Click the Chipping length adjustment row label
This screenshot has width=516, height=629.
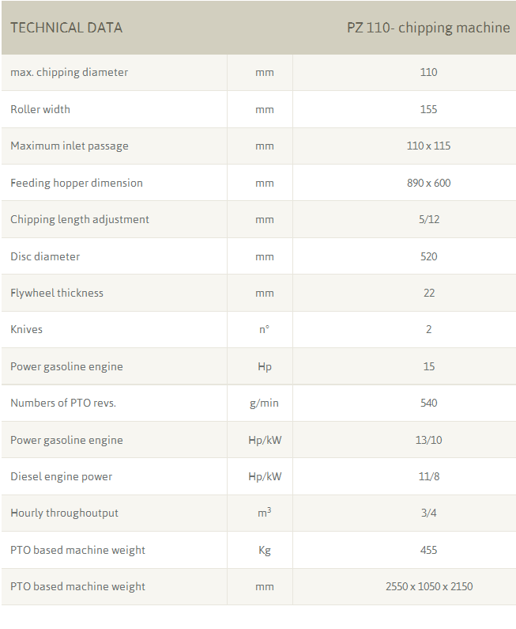coord(79,219)
